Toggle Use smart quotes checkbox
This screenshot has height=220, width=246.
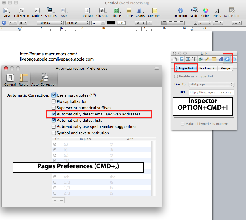pyautogui.click(x=54, y=95)
